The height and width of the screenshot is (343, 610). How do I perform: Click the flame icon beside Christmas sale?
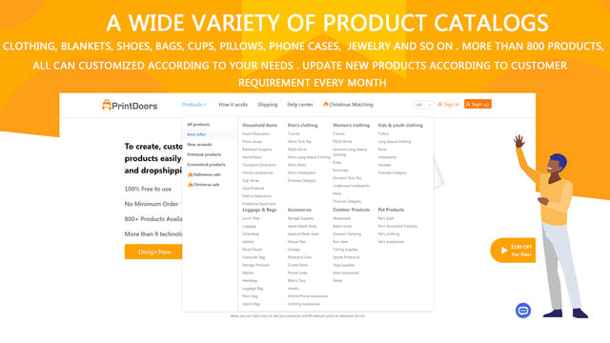pos(191,185)
